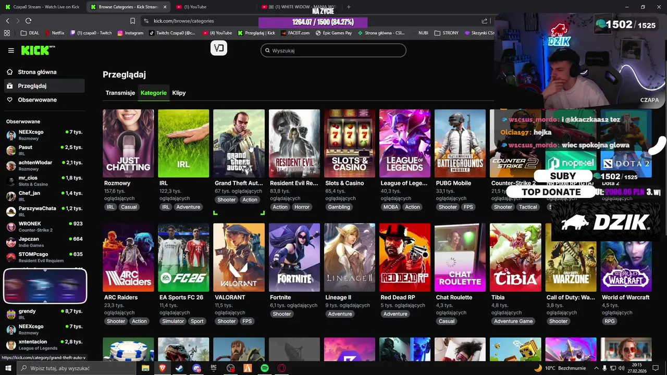667x375 pixels.
Task: Open Obserwowane in the Kick sidebar
Action: point(44,100)
